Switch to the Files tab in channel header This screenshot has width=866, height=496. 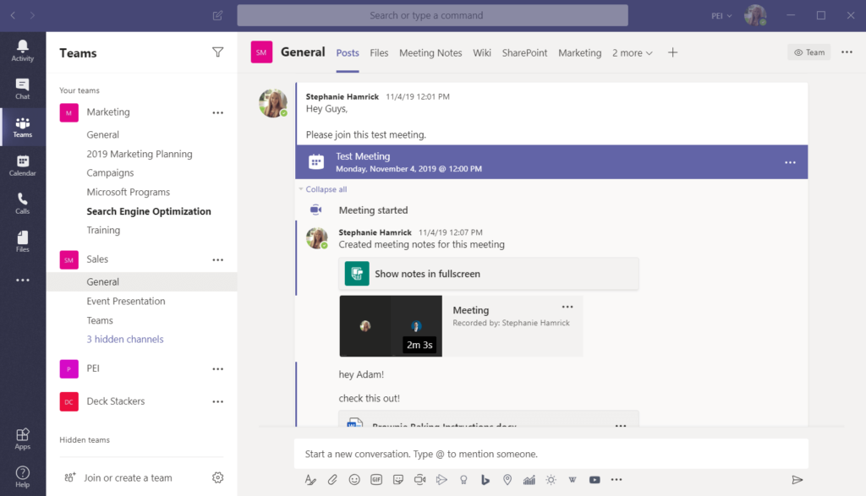point(379,53)
